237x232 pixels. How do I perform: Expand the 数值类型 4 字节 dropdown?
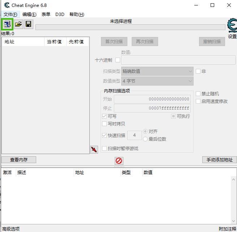[157, 81]
